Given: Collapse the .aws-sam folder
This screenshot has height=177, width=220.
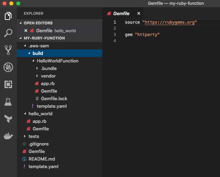Looking at the screenshot, I should click(x=25, y=46).
